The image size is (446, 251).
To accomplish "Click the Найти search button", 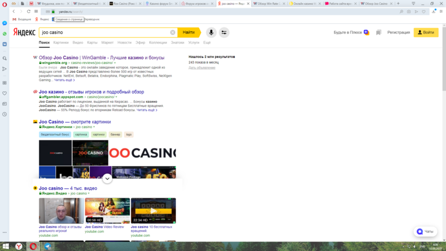I will (189, 32).
